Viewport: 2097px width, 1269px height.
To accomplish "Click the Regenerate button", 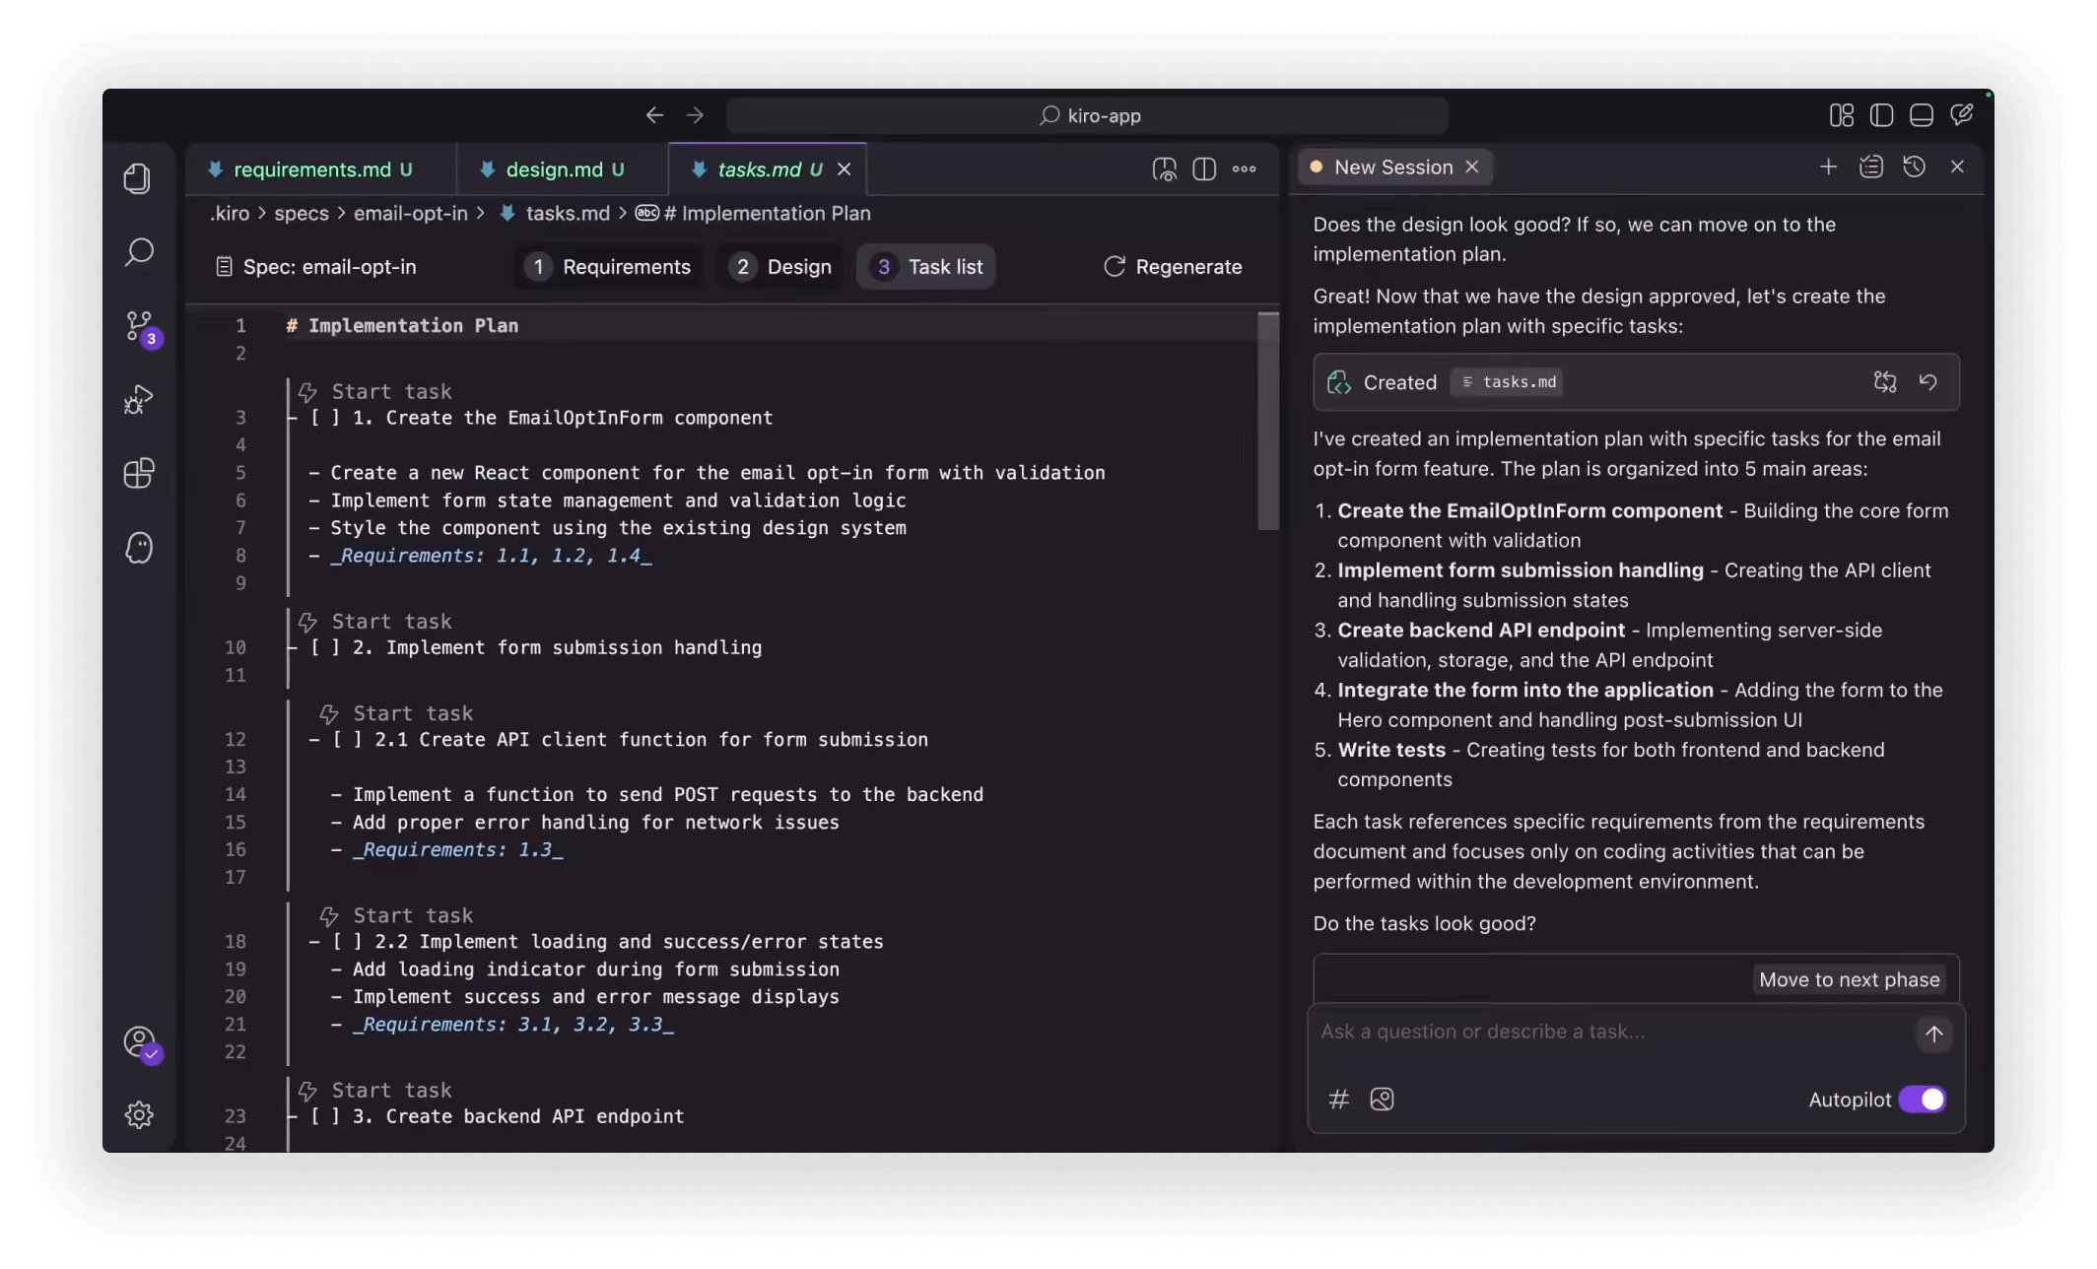I will tap(1173, 267).
